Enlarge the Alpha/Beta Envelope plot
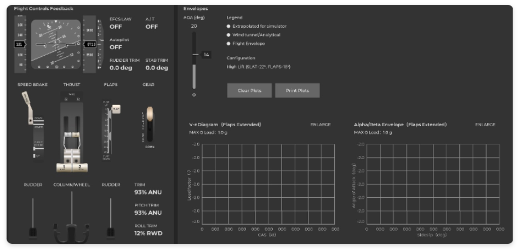The width and height of the screenshot is (520, 252). pyautogui.click(x=485, y=125)
